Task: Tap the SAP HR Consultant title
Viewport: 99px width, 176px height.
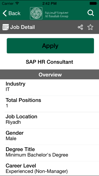Action: click(x=49, y=62)
